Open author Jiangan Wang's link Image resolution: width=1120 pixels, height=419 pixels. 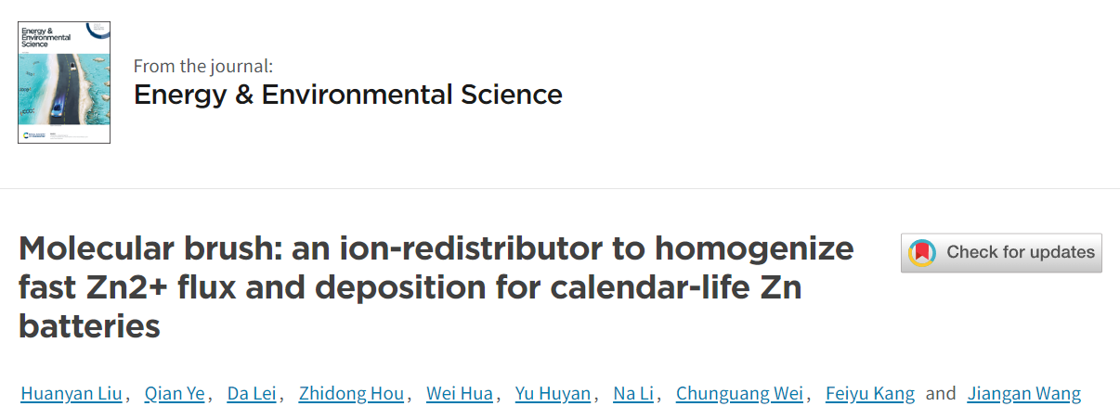point(1024,394)
